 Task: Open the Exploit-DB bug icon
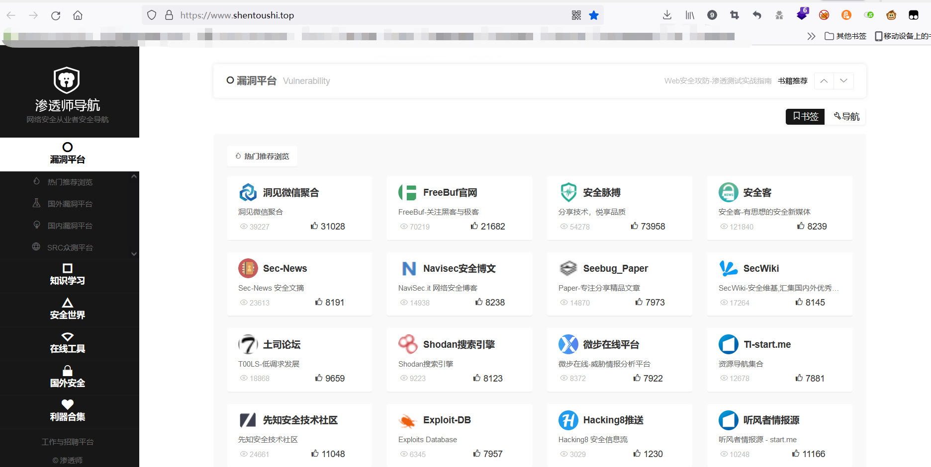[408, 420]
